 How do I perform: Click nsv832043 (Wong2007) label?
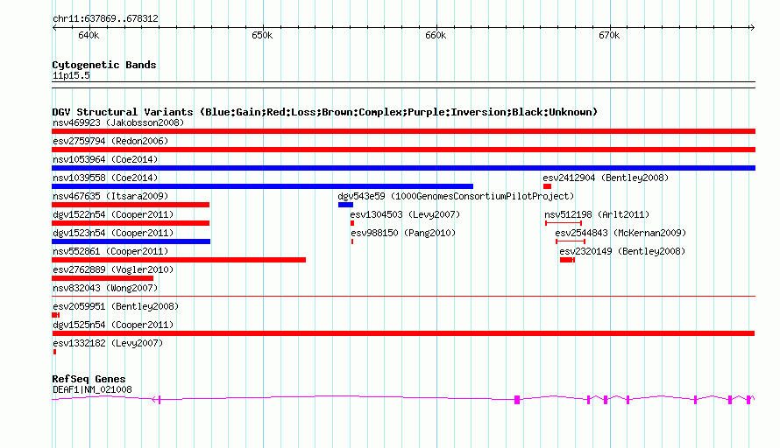click(105, 288)
